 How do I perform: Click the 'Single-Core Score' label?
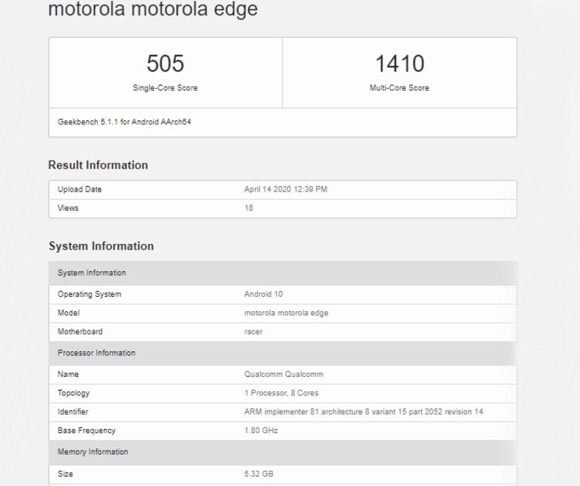click(x=165, y=88)
